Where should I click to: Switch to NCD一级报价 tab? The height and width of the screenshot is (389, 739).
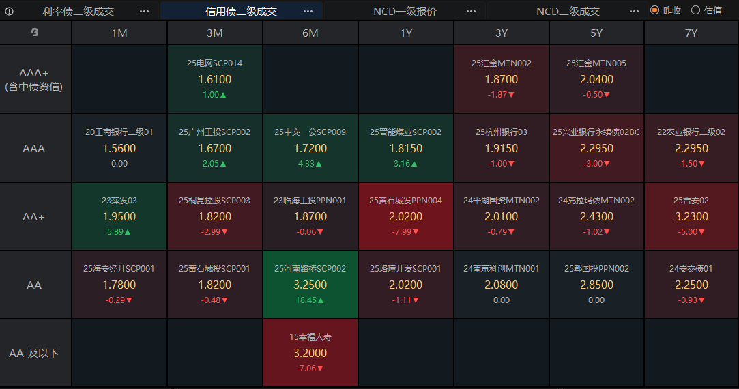pyautogui.click(x=405, y=11)
